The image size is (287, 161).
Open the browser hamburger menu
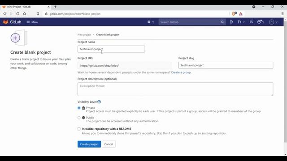[x=283, y=14]
